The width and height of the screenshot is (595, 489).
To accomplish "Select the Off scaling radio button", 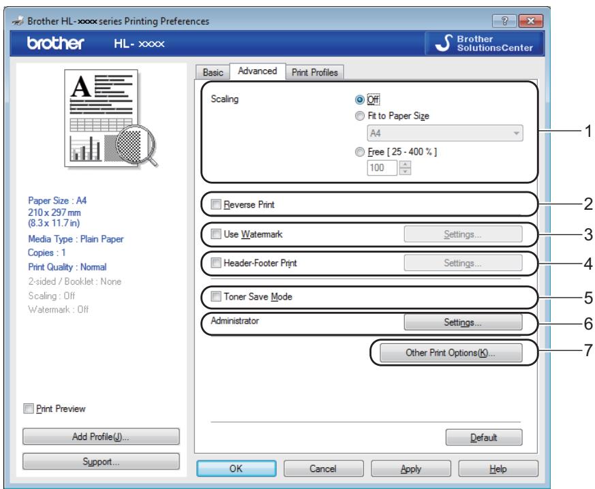I will tap(359, 99).
